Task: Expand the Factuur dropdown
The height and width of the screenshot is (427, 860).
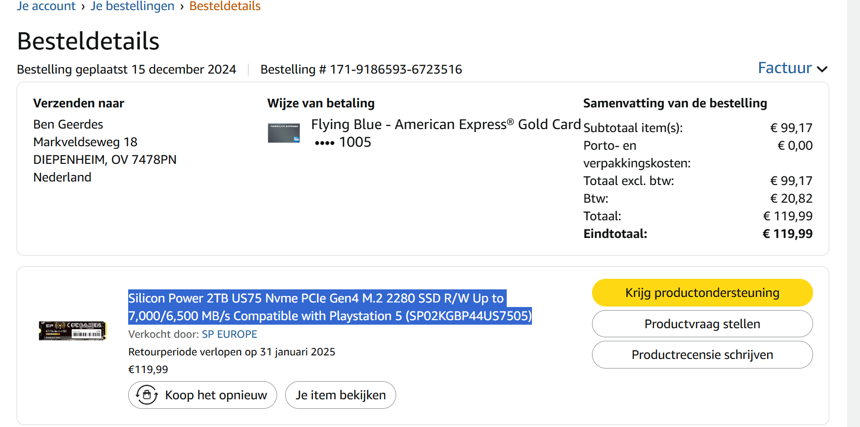Action: [792, 68]
